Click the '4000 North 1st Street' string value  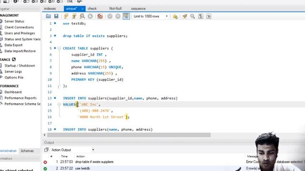102,117
